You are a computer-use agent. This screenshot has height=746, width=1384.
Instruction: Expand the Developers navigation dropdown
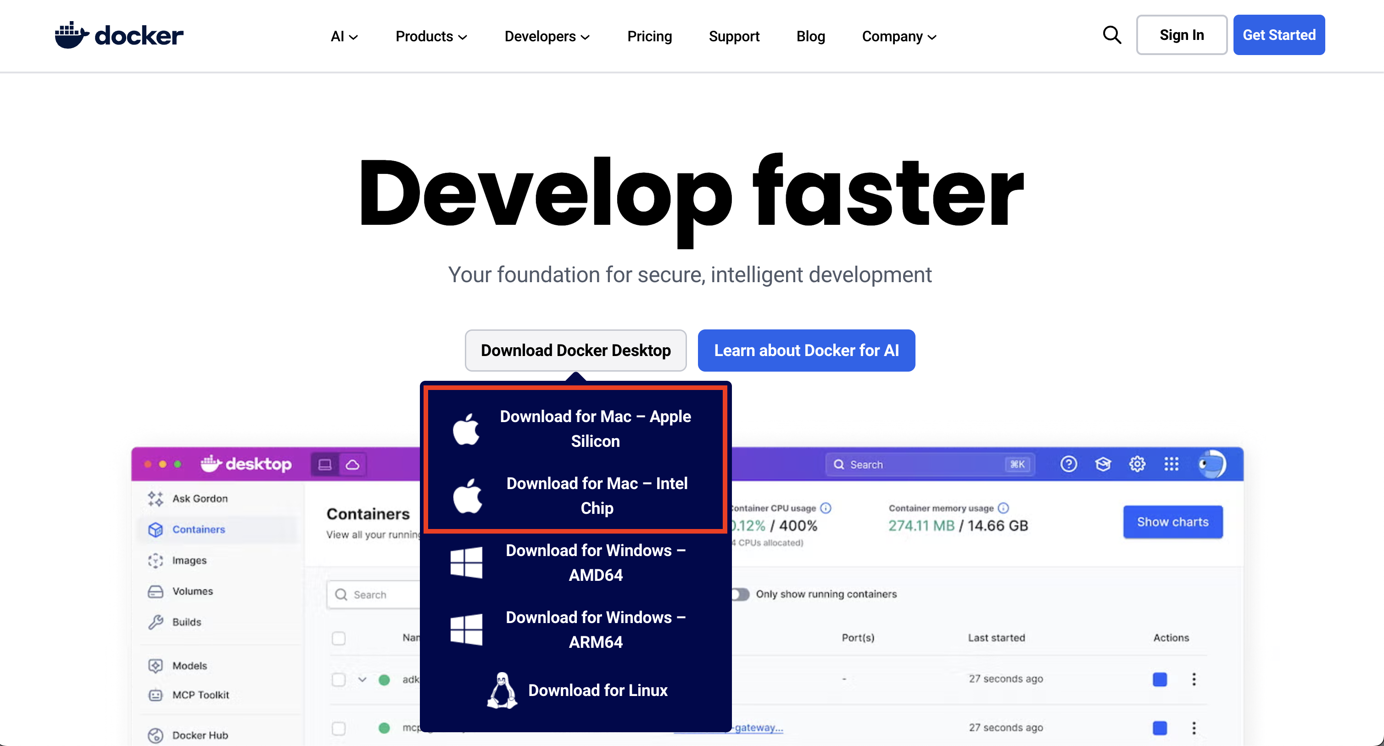[547, 37]
